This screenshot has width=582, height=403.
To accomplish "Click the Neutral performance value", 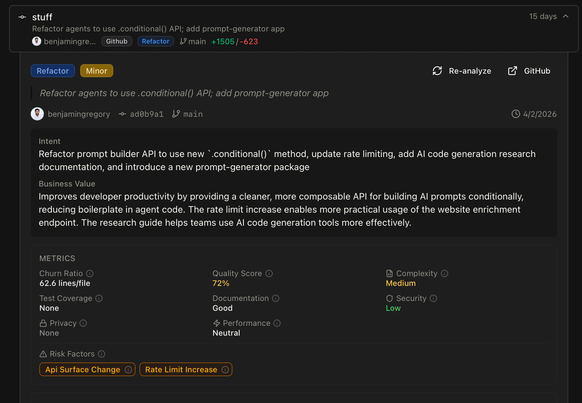I will click(x=226, y=333).
